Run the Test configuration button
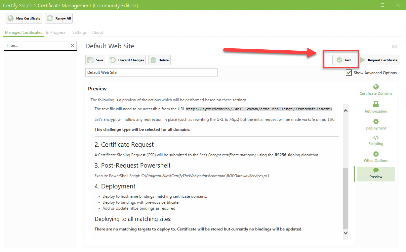406x252 pixels. (x=344, y=60)
